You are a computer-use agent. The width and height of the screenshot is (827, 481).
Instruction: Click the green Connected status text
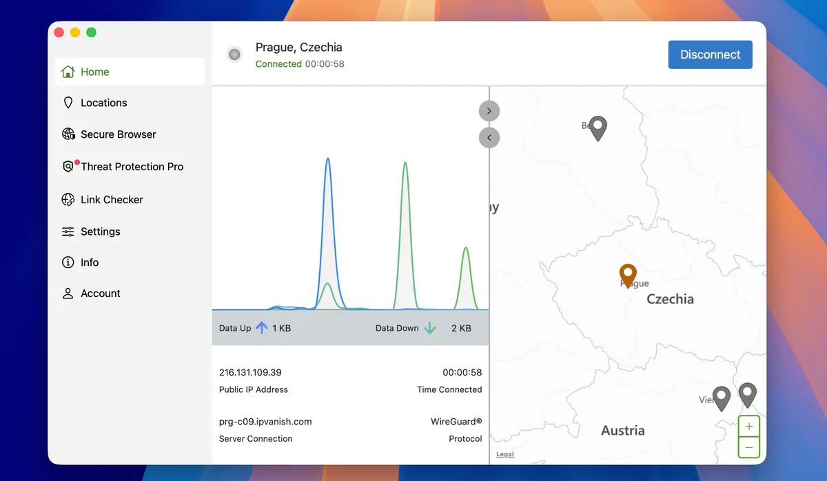click(x=278, y=64)
